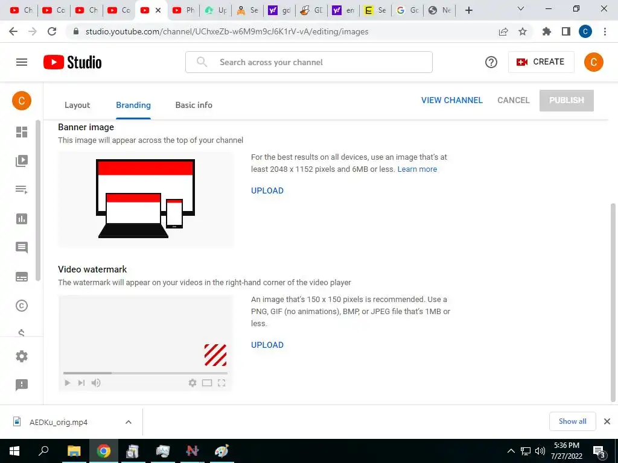Switch to the Google browser tab
618x463 pixels.
pos(407,10)
